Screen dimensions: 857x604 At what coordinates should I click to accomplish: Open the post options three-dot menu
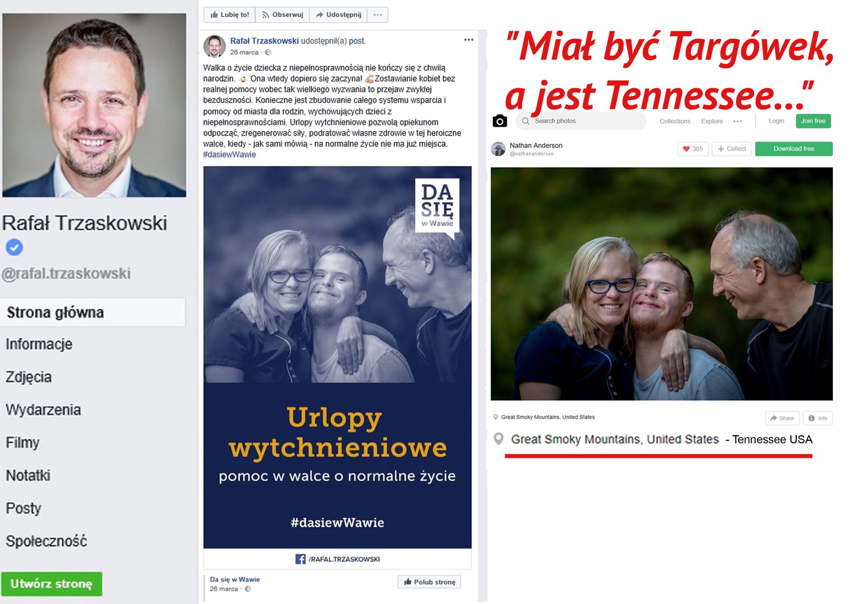[469, 40]
